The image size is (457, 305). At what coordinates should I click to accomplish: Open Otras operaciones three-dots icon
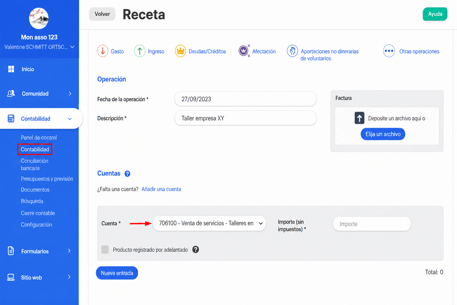click(x=389, y=51)
